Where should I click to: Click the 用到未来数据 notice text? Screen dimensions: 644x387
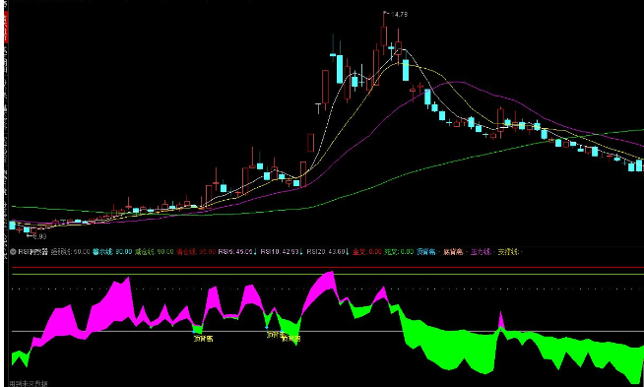[x=29, y=384]
